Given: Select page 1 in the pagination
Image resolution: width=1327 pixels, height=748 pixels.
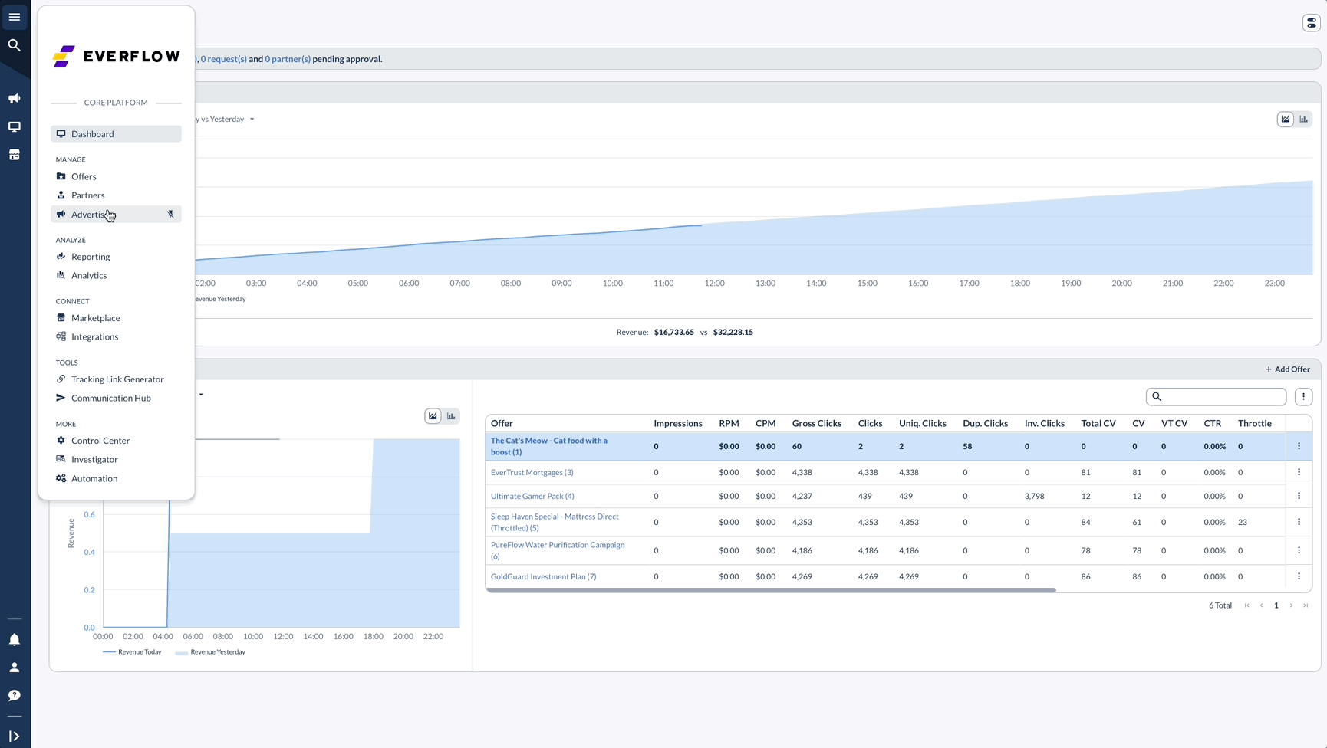Looking at the screenshot, I should [x=1276, y=605].
